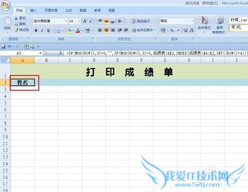Apply percent style
The width and height of the screenshot is (248, 192).
click(172, 30)
